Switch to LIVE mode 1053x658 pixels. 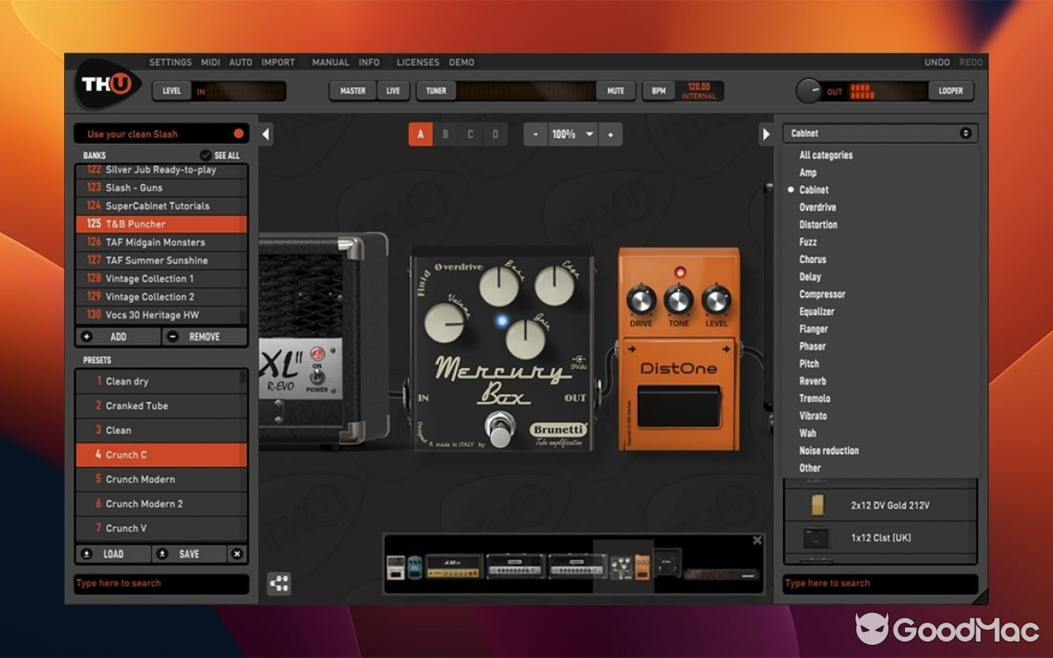click(392, 90)
